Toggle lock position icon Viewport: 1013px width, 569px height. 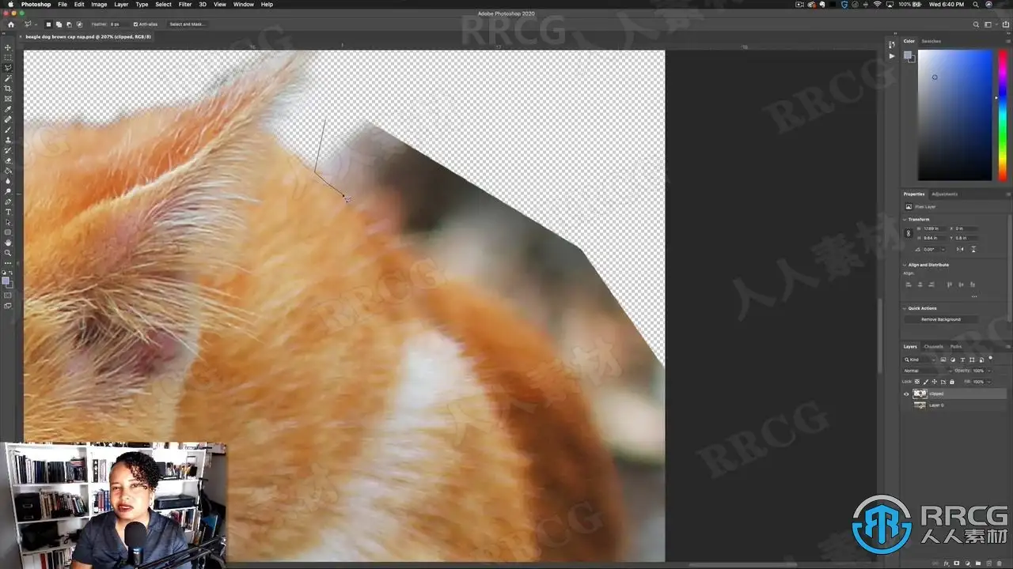[x=935, y=382]
